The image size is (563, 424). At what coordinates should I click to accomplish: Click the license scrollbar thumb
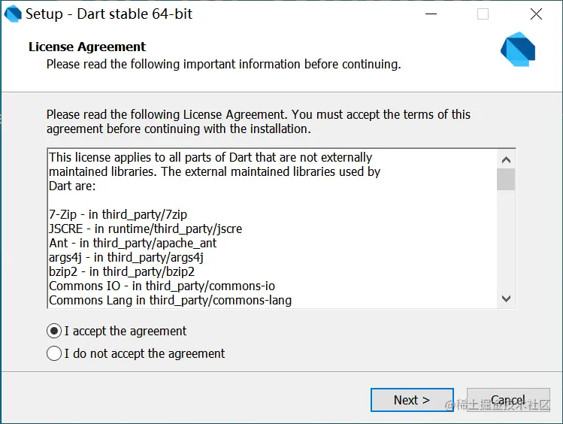tap(507, 179)
